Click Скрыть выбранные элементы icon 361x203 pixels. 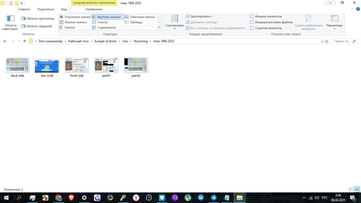point(308,21)
